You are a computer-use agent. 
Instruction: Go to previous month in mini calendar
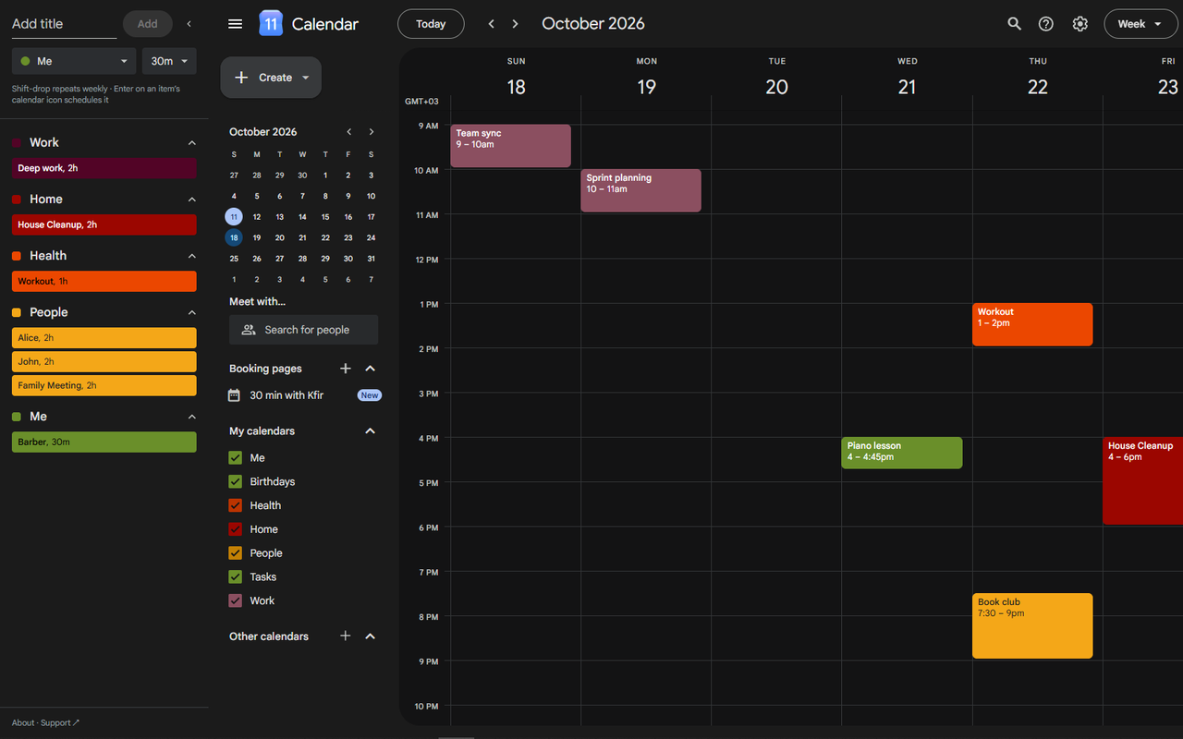point(348,132)
